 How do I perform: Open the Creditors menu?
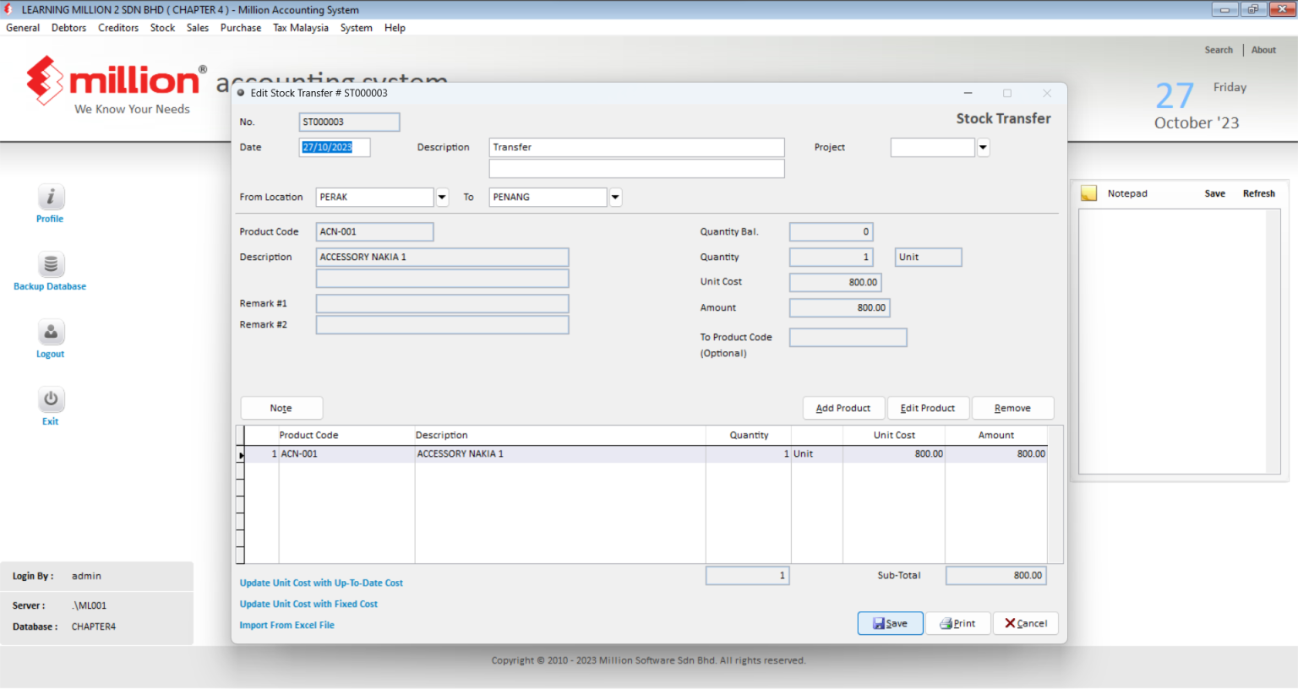tap(118, 28)
